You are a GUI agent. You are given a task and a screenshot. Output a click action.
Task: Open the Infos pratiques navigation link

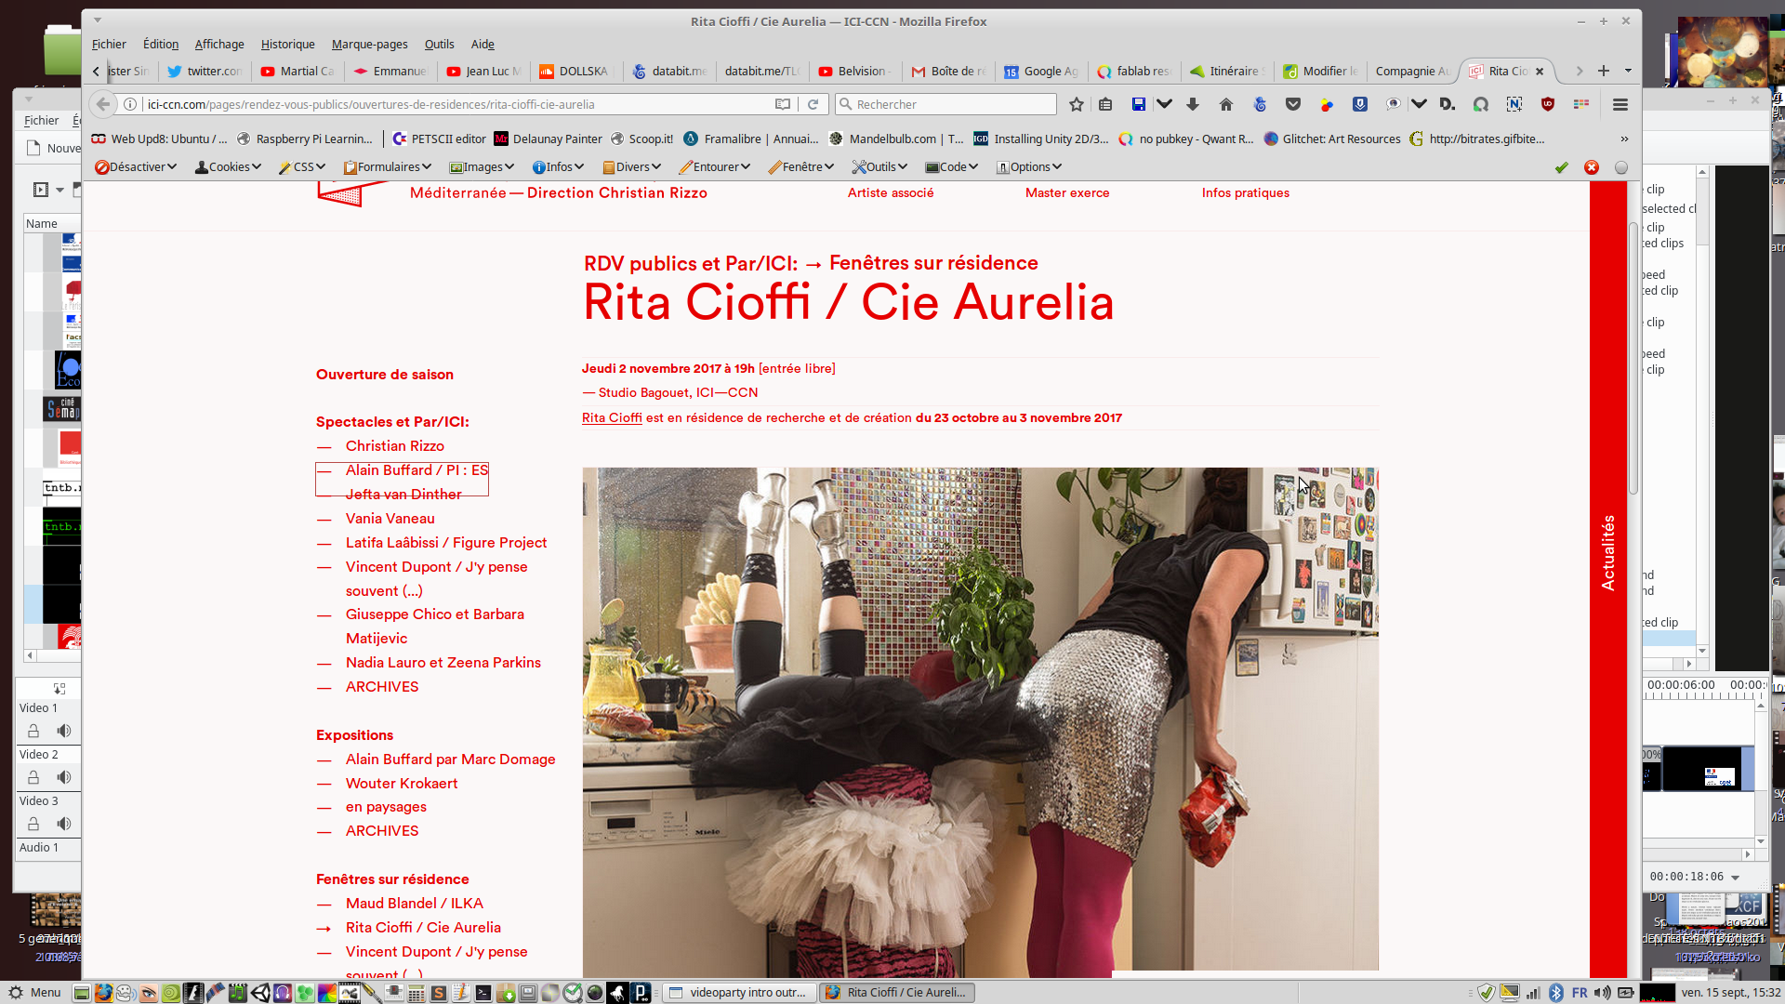[1245, 192]
